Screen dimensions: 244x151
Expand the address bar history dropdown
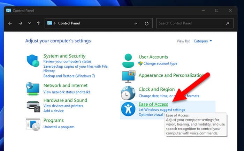pos(136,23)
